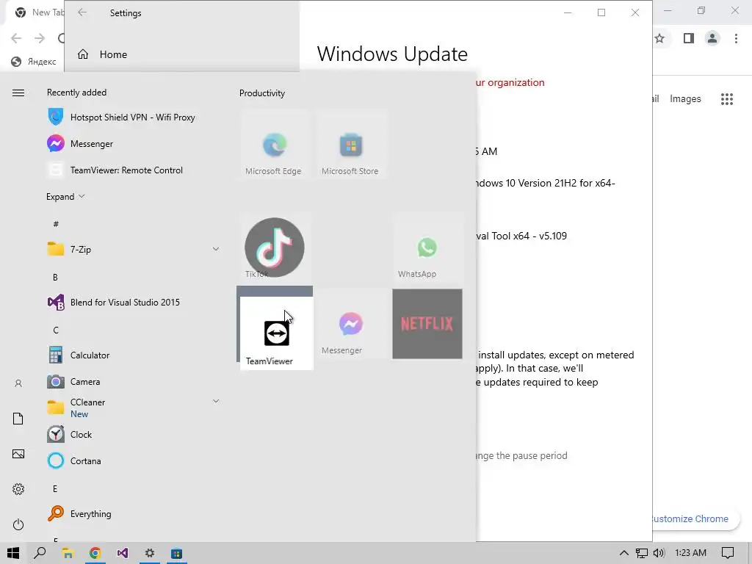Open Google apps grid in Chrome
This screenshot has width=752, height=564.
[727, 99]
